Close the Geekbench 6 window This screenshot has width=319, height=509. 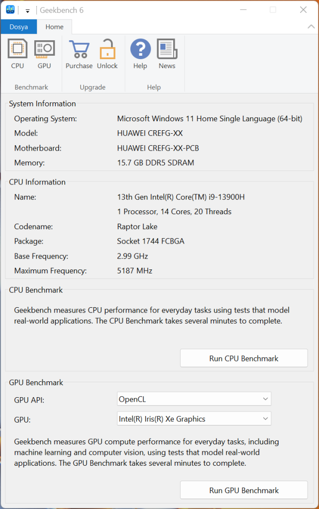303,10
